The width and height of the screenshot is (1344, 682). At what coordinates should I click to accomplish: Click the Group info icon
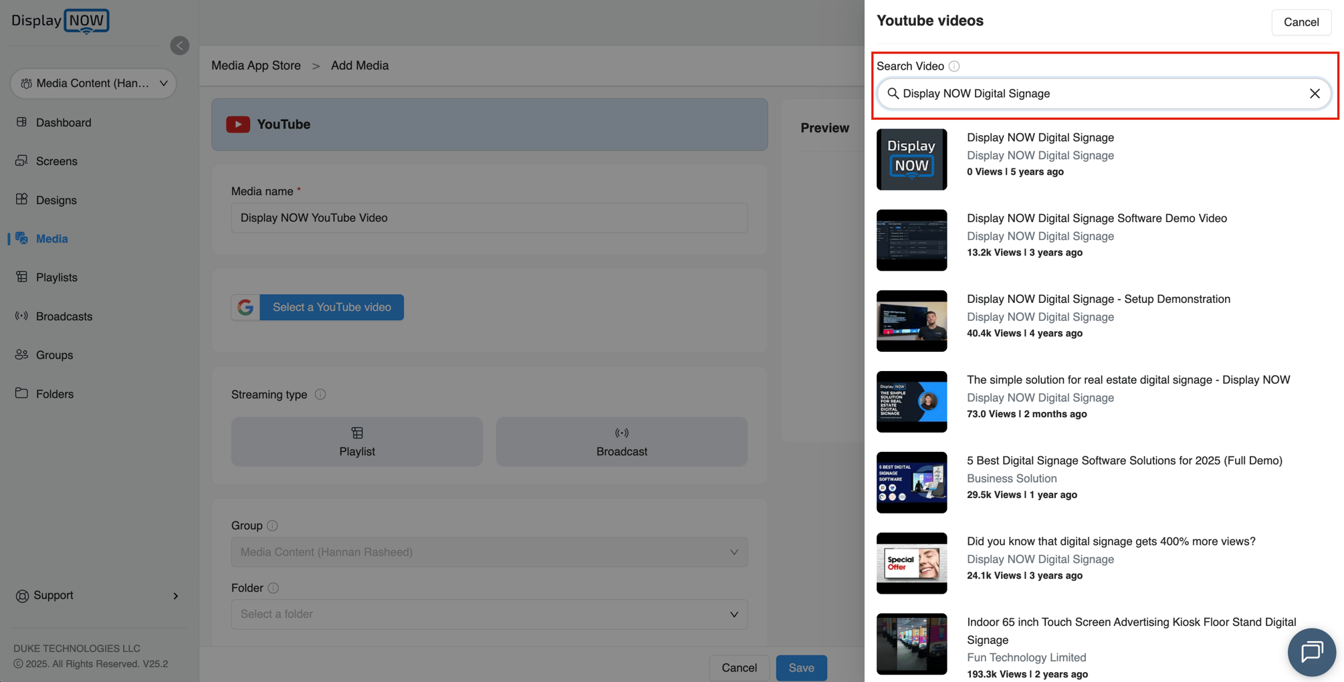tap(272, 526)
